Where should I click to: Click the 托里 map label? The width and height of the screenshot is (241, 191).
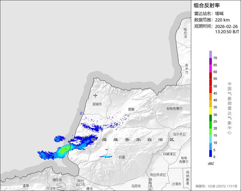point(122,157)
